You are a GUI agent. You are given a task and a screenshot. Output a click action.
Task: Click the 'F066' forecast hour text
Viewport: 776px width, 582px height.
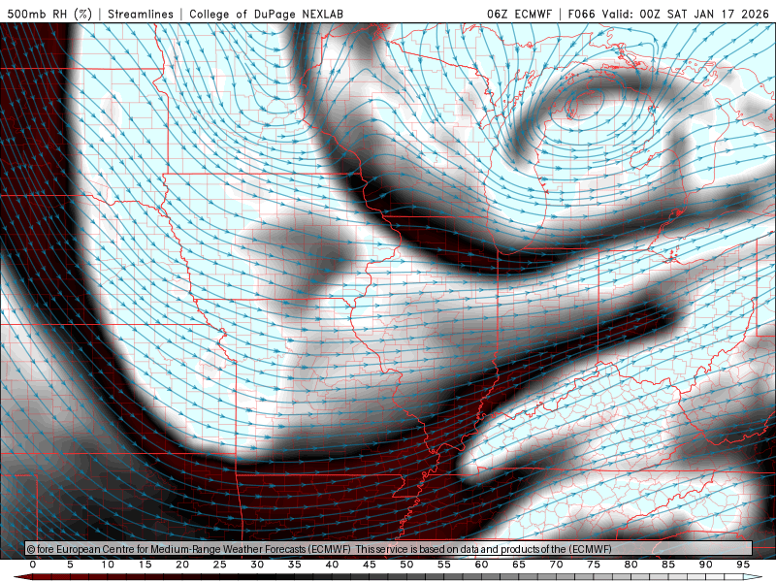point(581,14)
